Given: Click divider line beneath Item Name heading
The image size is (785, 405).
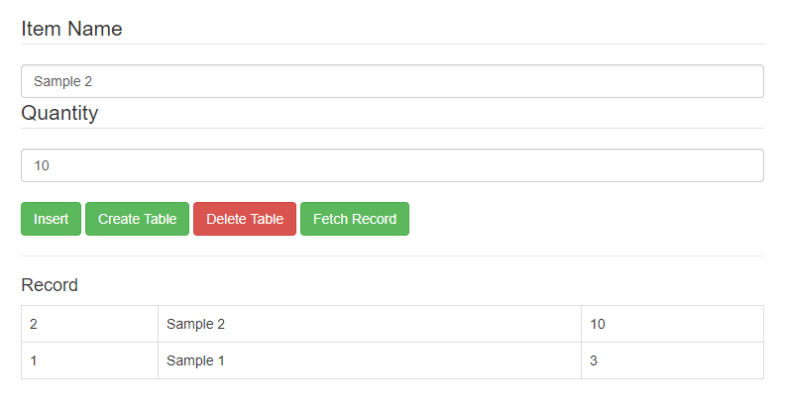Looking at the screenshot, I should 392,45.
